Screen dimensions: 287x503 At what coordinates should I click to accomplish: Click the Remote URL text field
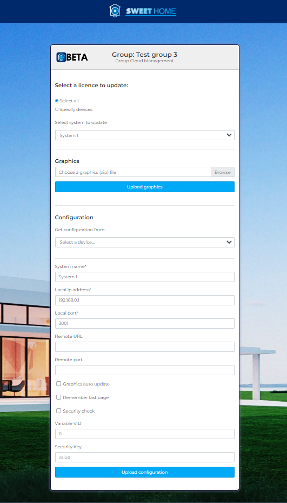(145, 347)
